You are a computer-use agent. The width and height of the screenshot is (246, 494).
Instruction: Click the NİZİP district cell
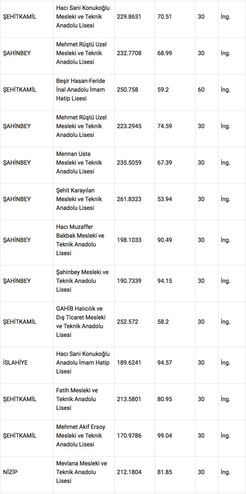point(10,472)
